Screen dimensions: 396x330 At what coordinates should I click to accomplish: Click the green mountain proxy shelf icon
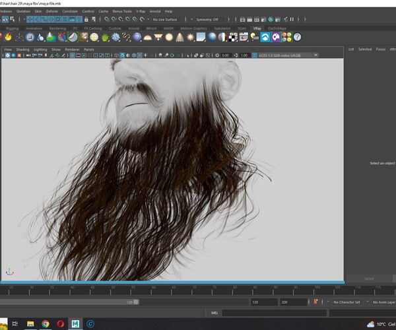pos(51,38)
